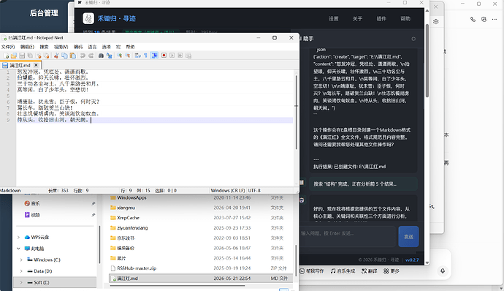
Task: Zoom out using Notepad Next toolbar icon
Action: [128, 56]
